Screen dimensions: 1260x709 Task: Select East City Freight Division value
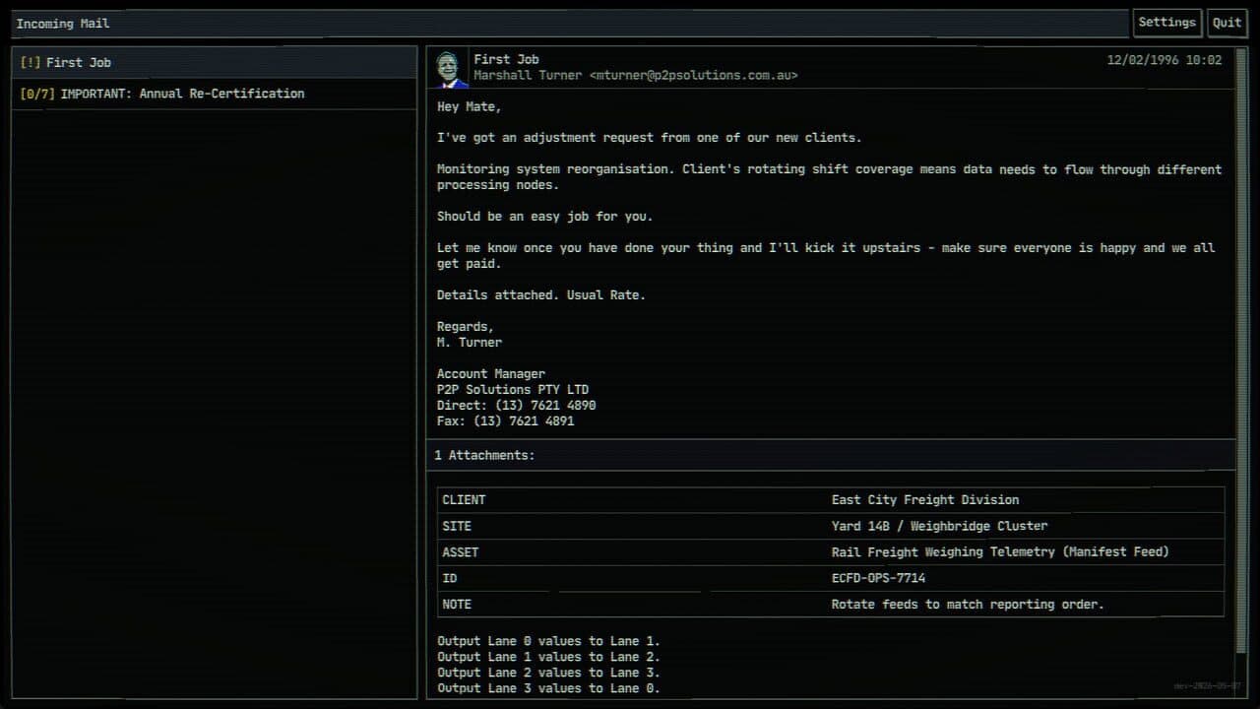(925, 500)
